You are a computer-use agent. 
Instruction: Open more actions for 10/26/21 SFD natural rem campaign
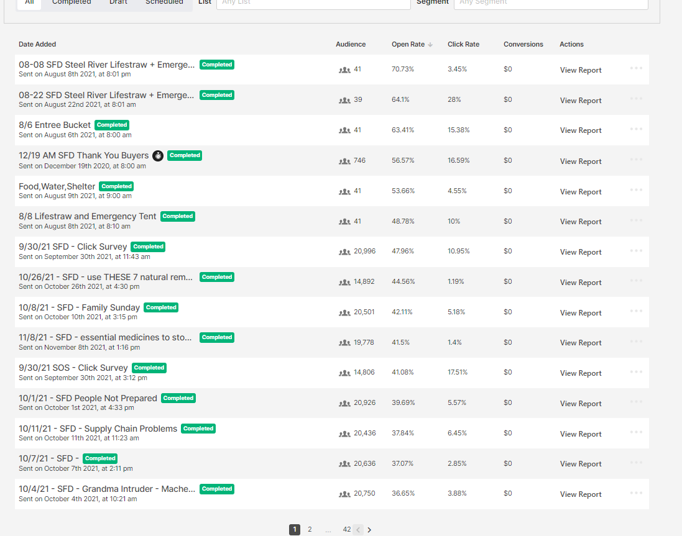tap(636, 281)
